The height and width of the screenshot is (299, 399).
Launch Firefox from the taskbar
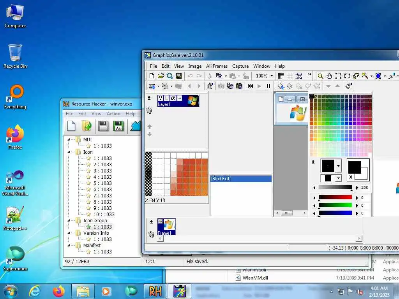58,291
